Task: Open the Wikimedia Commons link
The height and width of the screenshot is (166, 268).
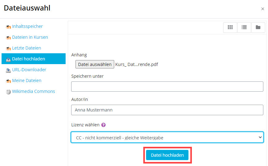Action: [33, 91]
